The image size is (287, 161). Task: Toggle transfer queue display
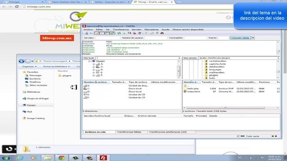tap(112, 33)
